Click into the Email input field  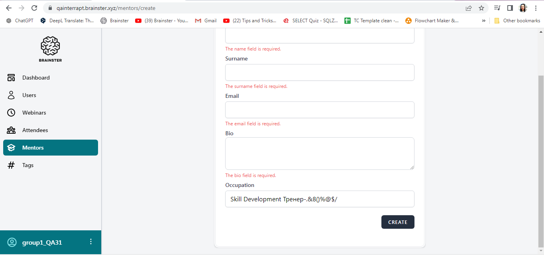click(x=320, y=110)
